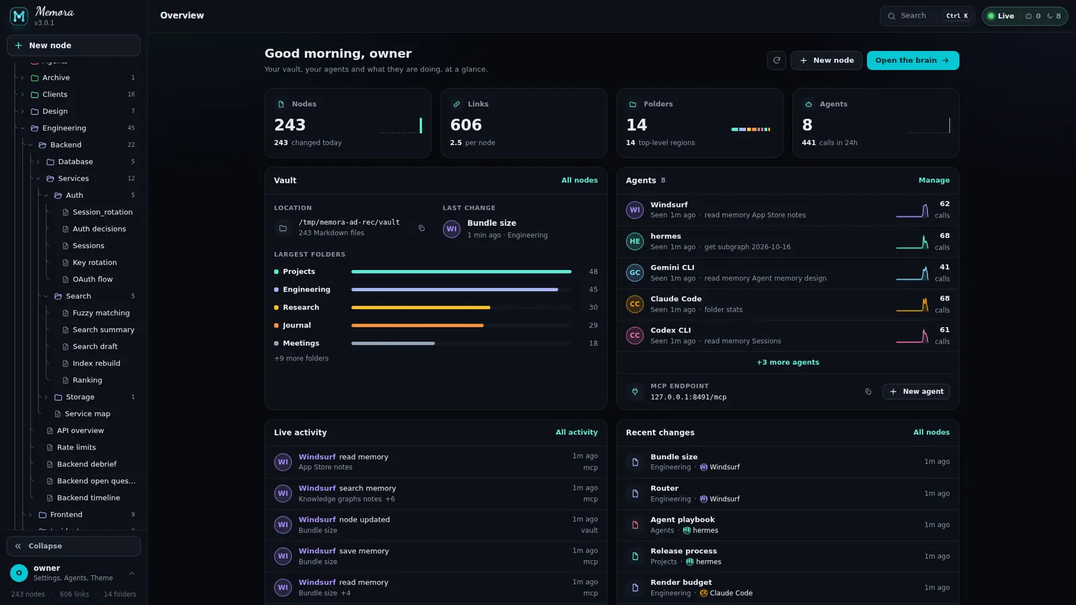Viewport: 1076px width, 605px height.
Task: Add a New agent
Action: pos(916,391)
